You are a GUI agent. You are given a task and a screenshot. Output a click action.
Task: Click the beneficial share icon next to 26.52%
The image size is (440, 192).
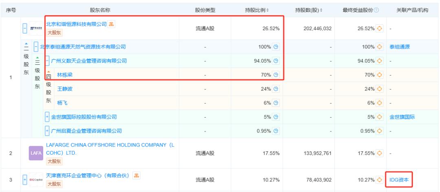(379, 28)
